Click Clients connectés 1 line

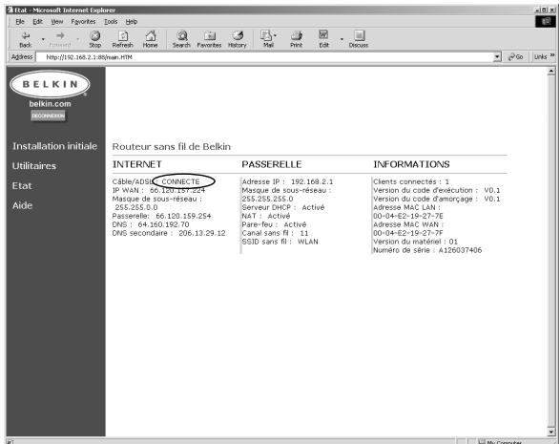411,181
